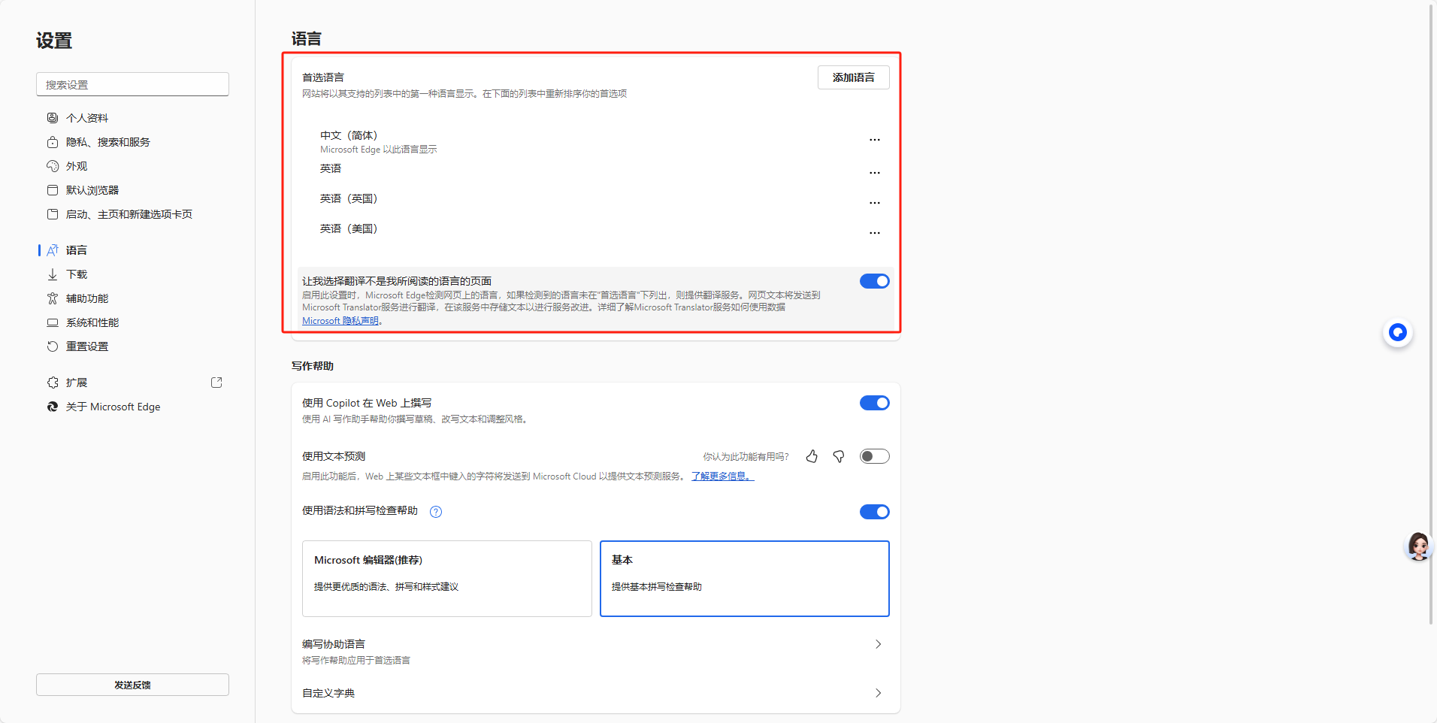
Task: Click inside the 搜索设置 search box
Action: (x=132, y=84)
